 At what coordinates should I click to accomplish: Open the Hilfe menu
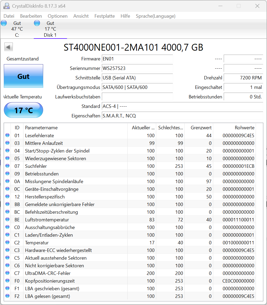[x=125, y=16]
